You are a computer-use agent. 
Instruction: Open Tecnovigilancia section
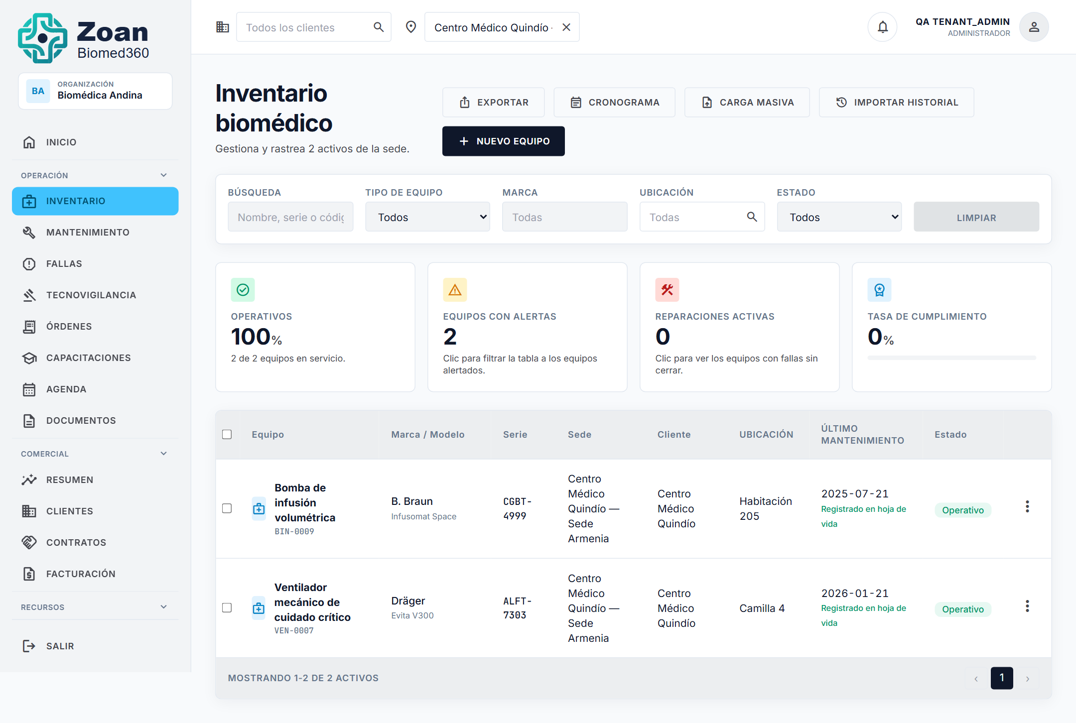[x=95, y=295]
